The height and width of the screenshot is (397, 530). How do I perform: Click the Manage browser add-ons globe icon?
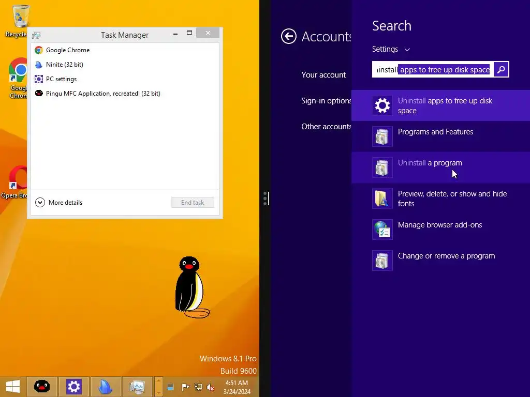click(382, 230)
